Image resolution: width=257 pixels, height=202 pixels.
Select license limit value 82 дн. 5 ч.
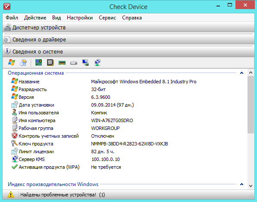(x=103, y=151)
